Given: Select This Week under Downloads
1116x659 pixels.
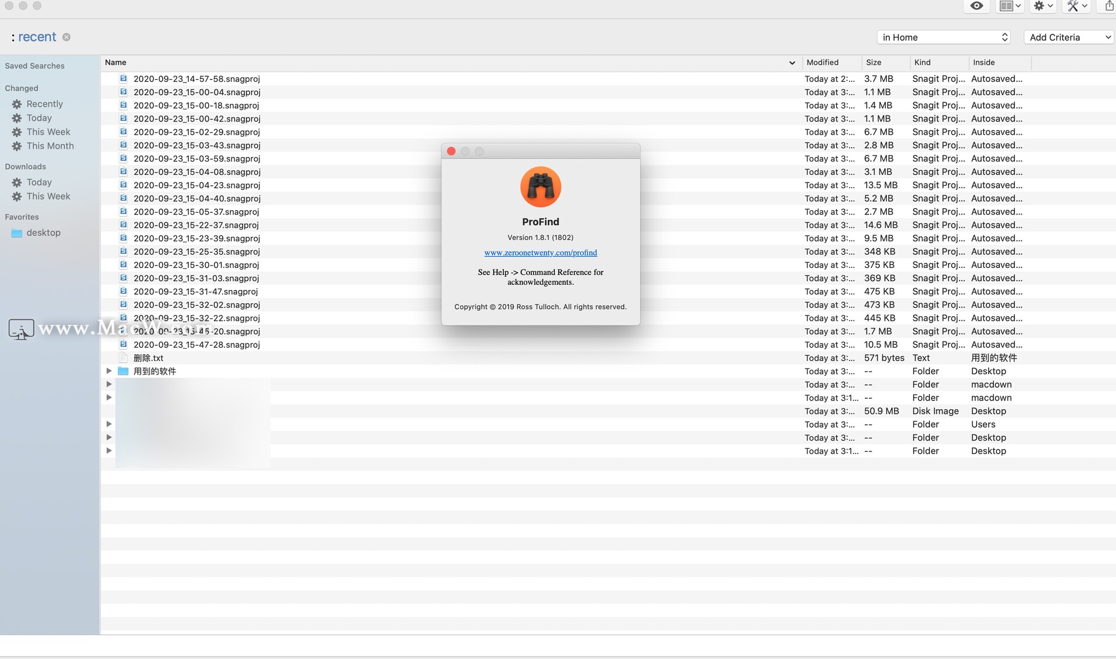Looking at the screenshot, I should point(48,196).
